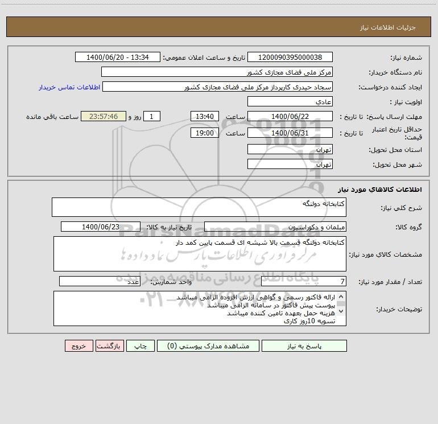
Task: Click price validity date 1400/06/31
Action: 290,133
